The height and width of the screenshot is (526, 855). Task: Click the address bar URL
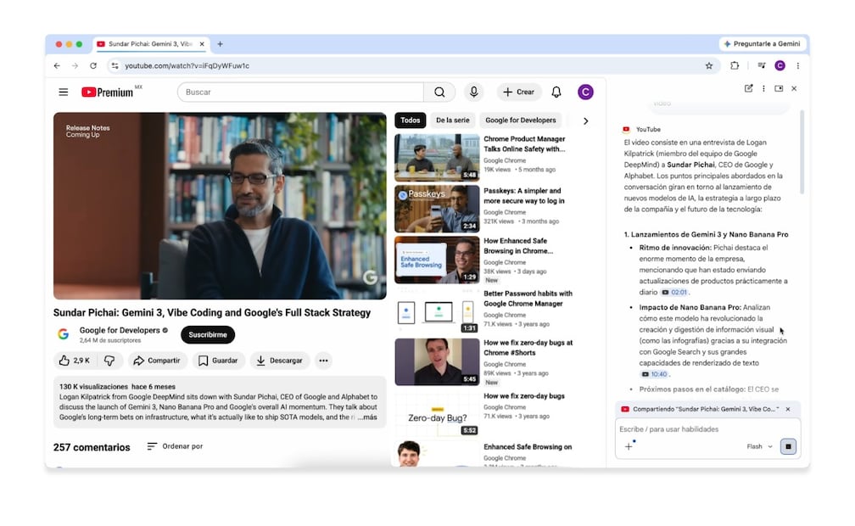click(x=187, y=65)
